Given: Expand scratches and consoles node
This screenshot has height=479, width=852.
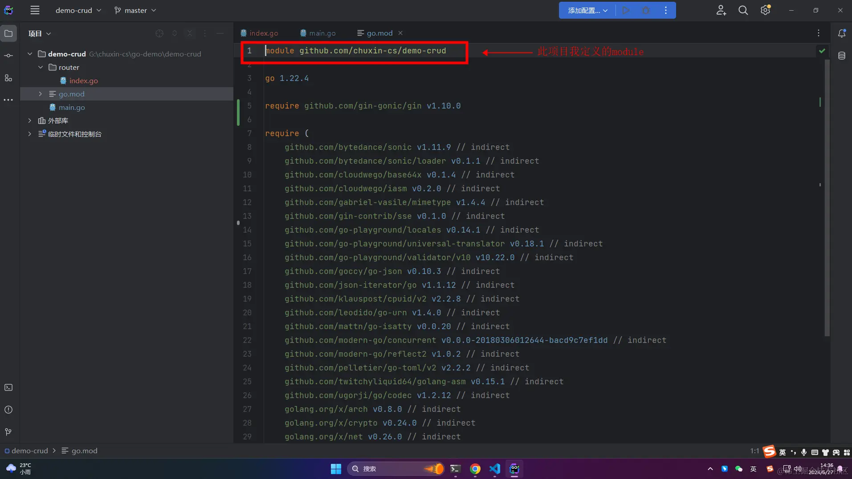Looking at the screenshot, I should [x=30, y=134].
